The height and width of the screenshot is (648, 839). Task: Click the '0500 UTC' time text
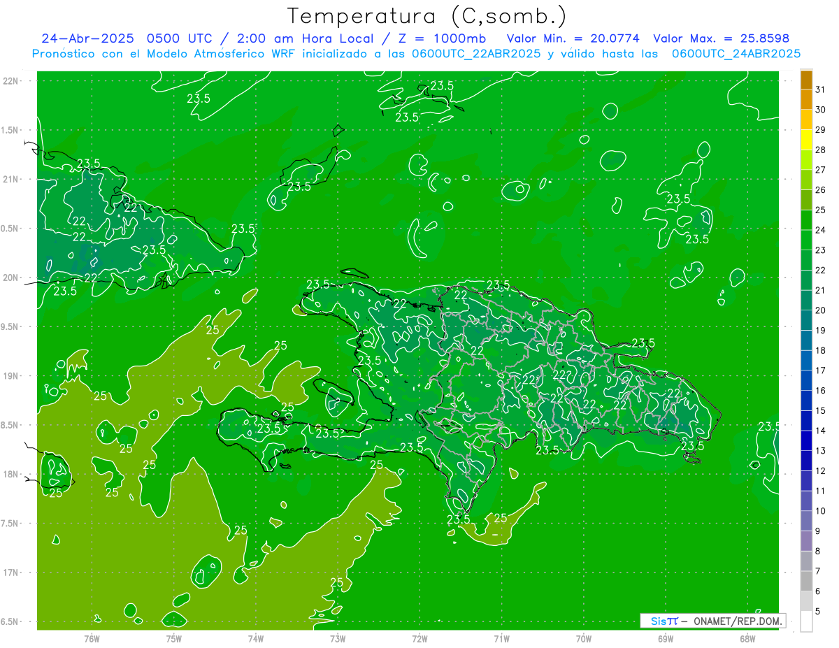pyautogui.click(x=180, y=38)
